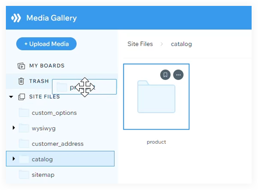This screenshot has height=190, width=258.
Task: Click the bookmark icon on the product folder
Action: pos(165,75)
